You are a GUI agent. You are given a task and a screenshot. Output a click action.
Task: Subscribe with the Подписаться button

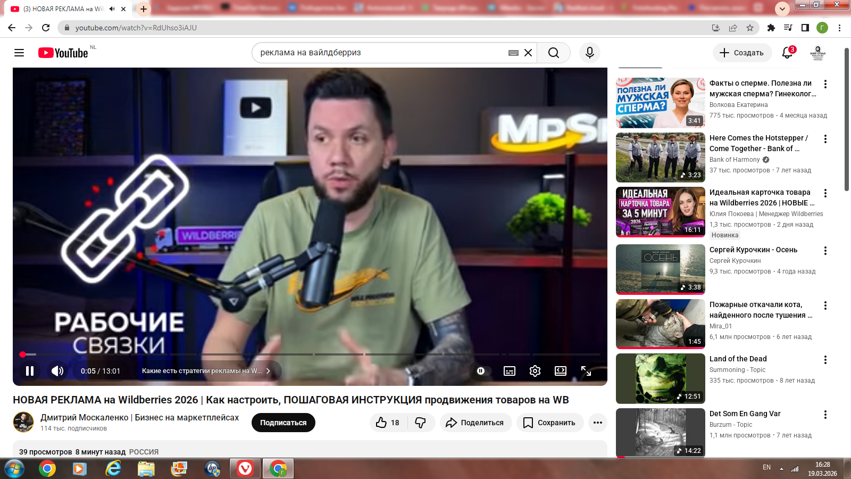point(283,423)
